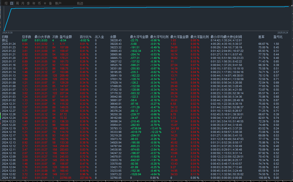Select the 日 daily tab
Image resolution: width=293 pixels, height=182 pixels.
point(12,3)
